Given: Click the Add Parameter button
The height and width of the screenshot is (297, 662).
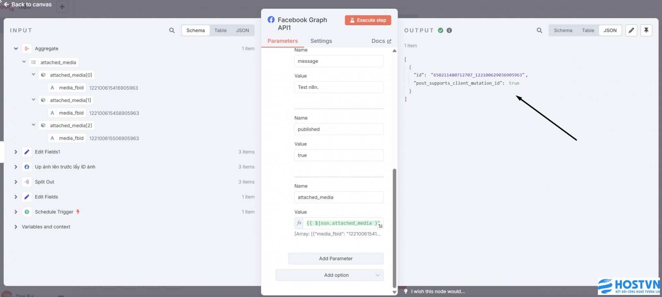Looking at the screenshot, I should tap(336, 259).
